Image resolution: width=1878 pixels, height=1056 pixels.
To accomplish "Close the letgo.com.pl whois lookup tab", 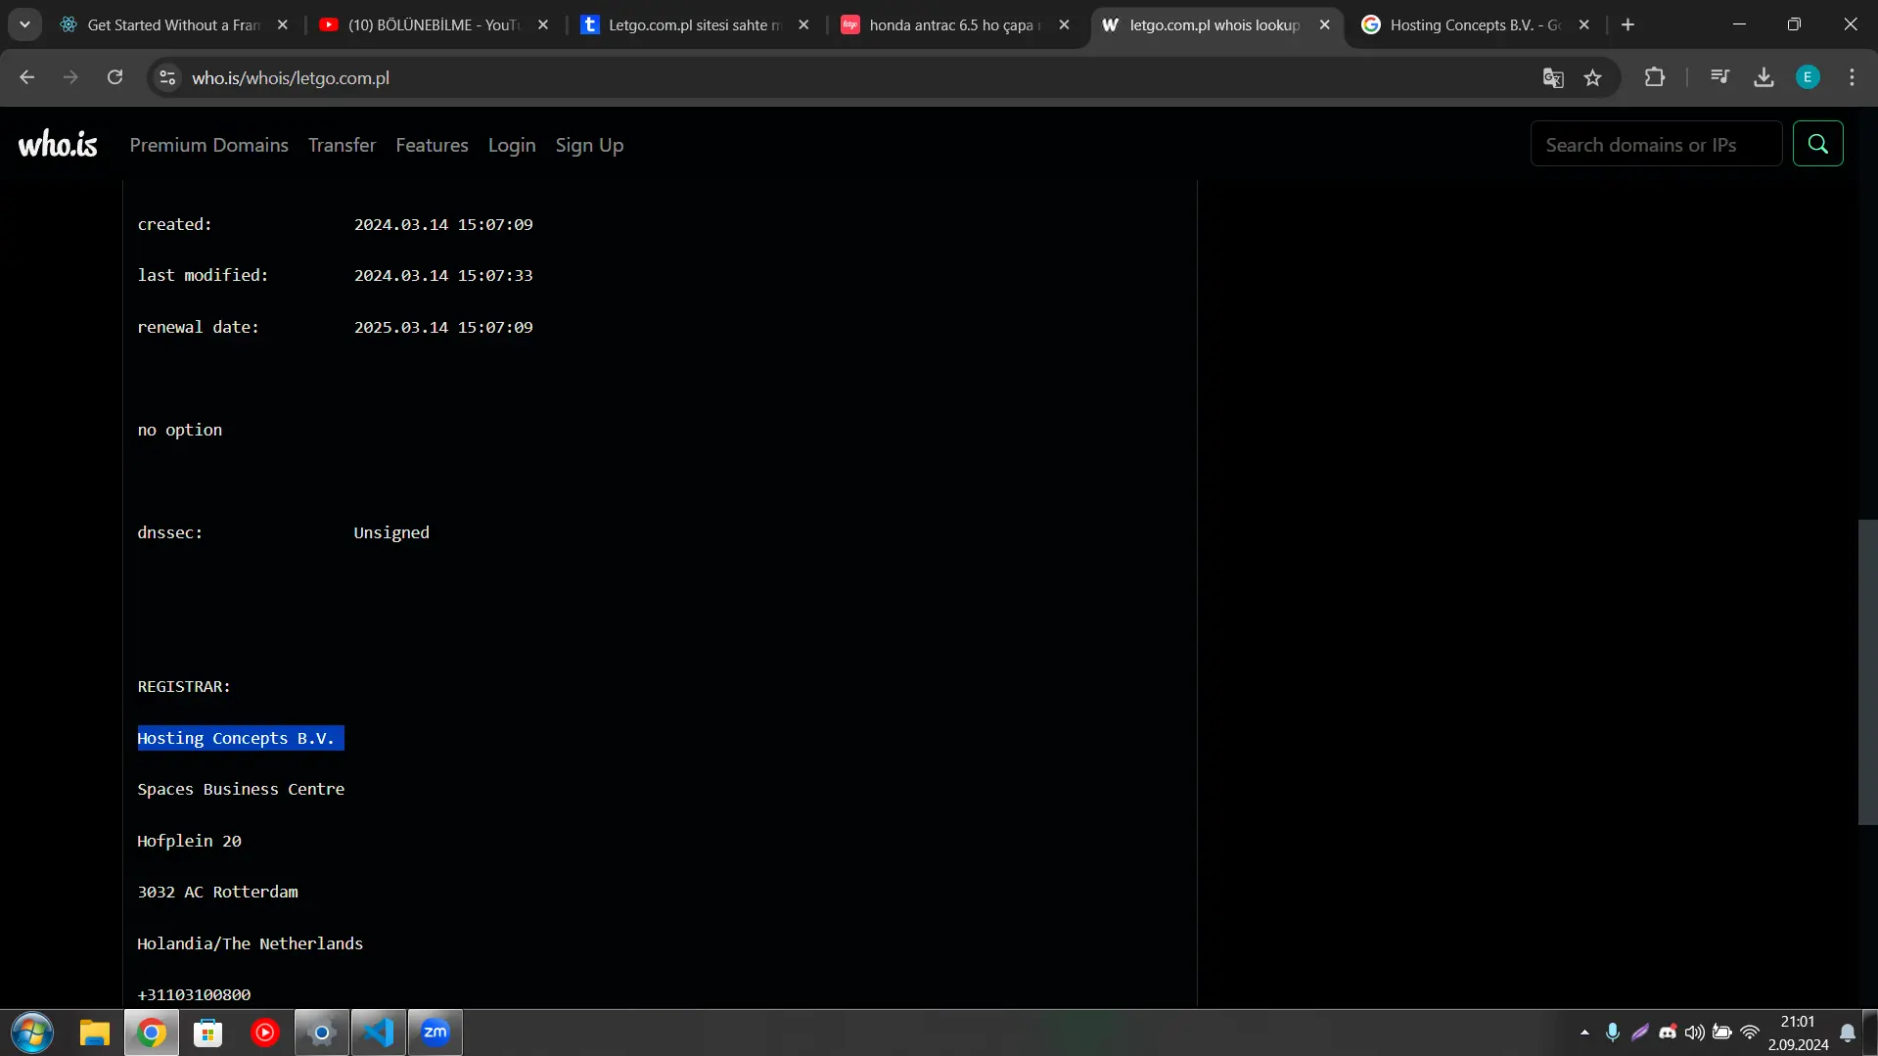I will (x=1324, y=24).
